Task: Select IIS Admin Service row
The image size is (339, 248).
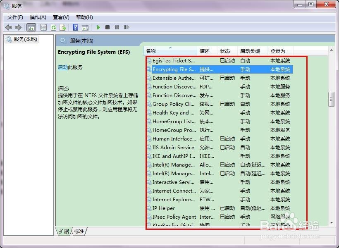Action: (220, 148)
